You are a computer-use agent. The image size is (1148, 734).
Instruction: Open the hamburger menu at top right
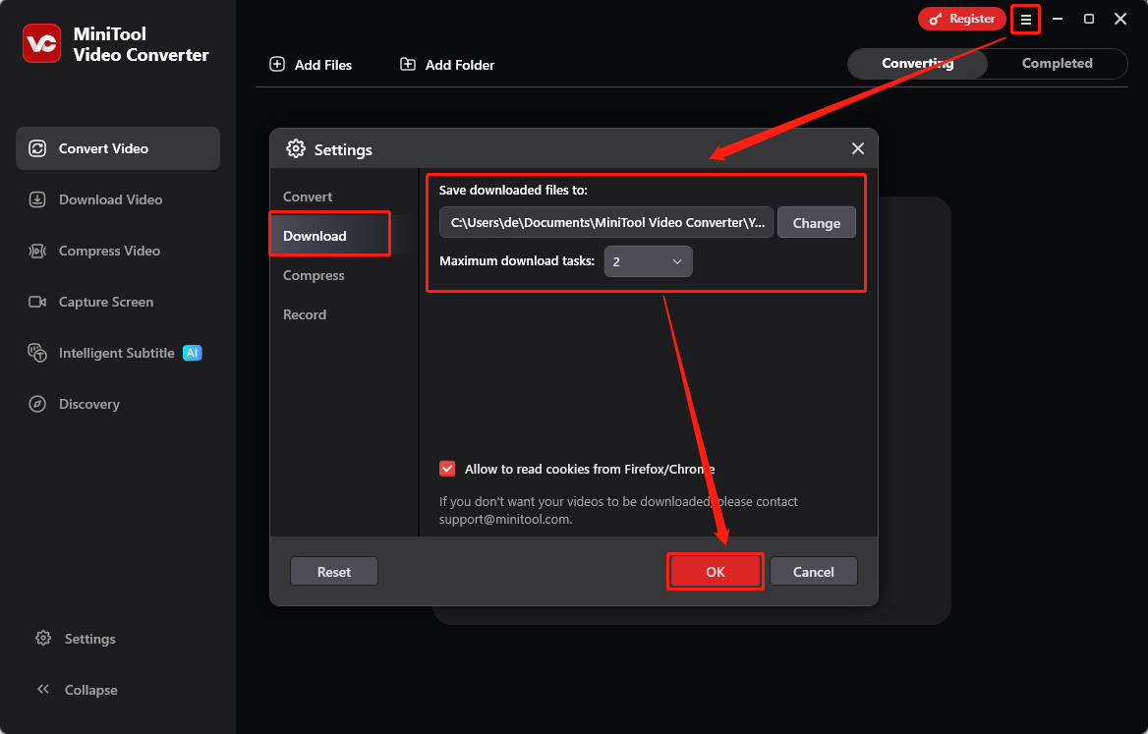click(x=1025, y=19)
